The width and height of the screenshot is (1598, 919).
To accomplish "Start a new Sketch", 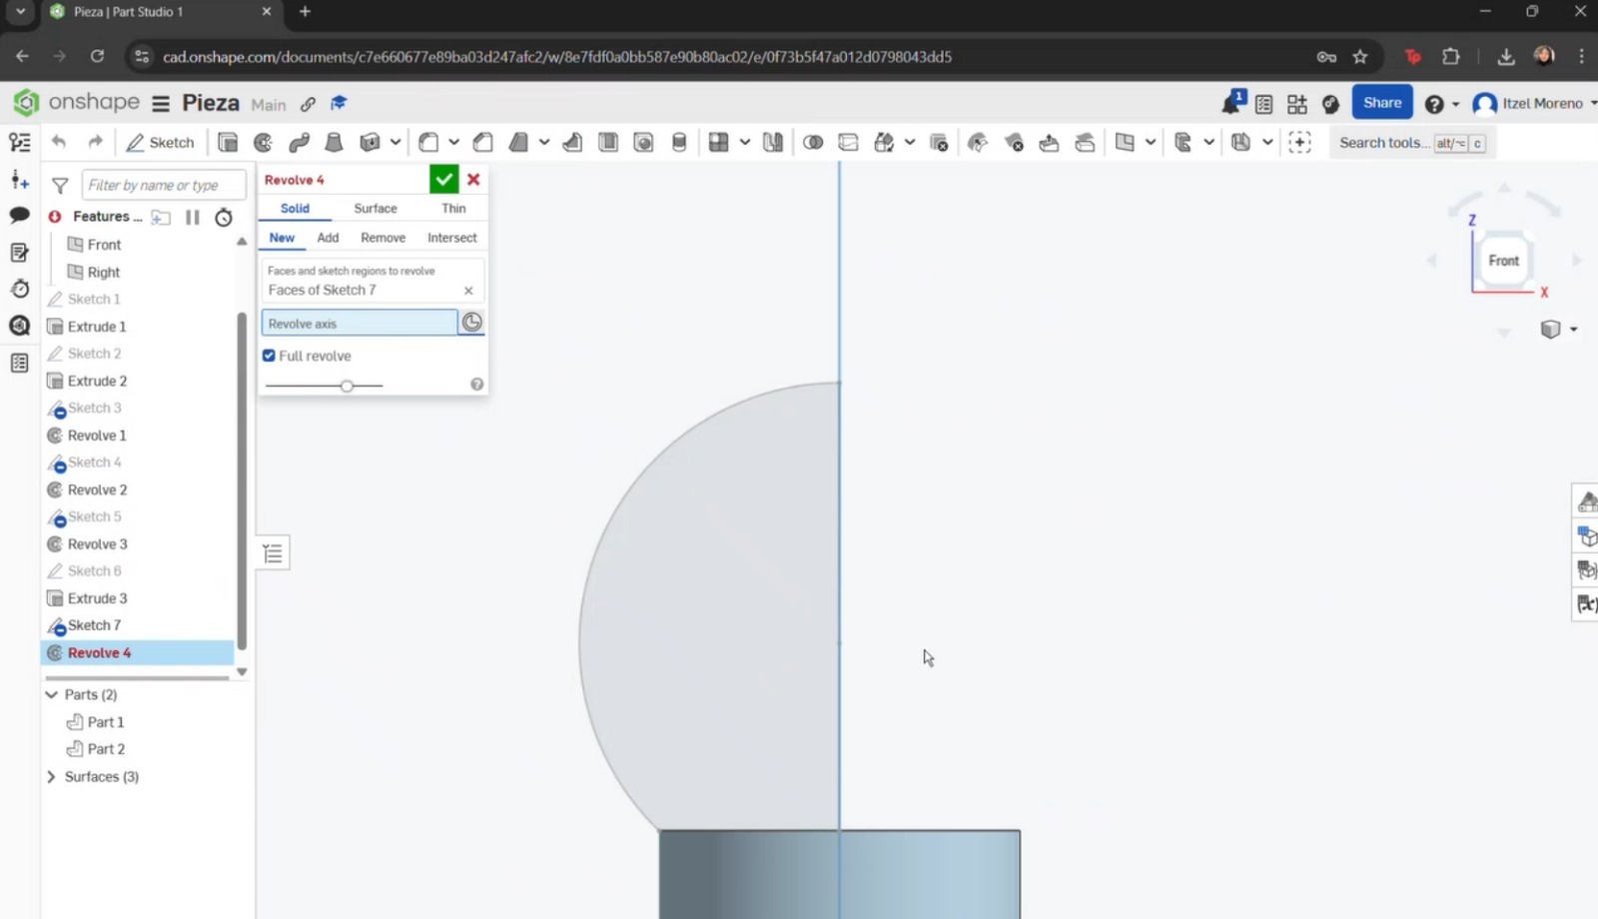I will [x=160, y=142].
